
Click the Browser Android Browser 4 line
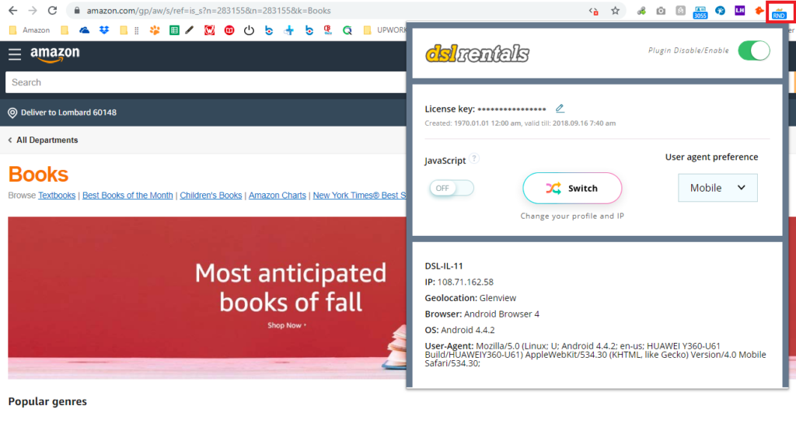click(482, 314)
